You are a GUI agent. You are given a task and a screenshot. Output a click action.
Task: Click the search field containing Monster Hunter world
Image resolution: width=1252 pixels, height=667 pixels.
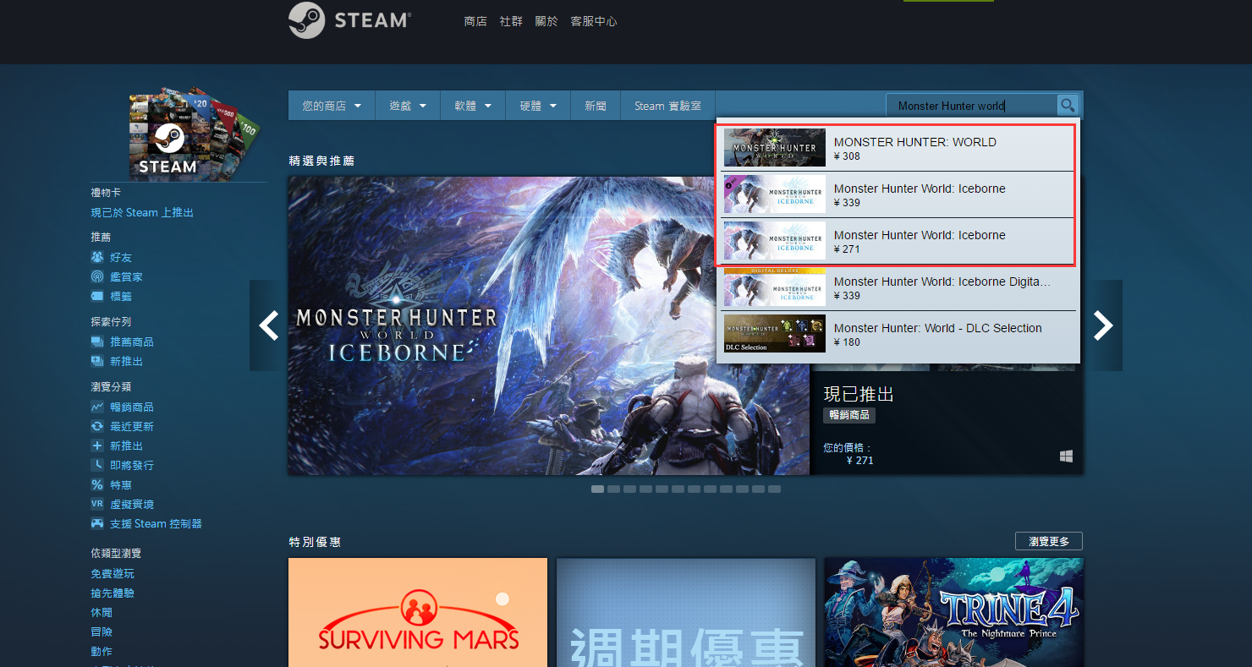971,106
